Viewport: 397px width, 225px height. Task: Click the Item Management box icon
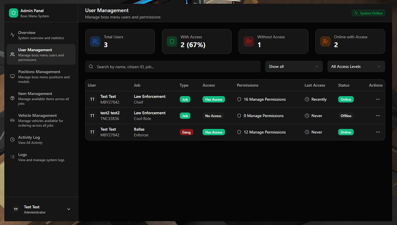pyautogui.click(x=12, y=98)
